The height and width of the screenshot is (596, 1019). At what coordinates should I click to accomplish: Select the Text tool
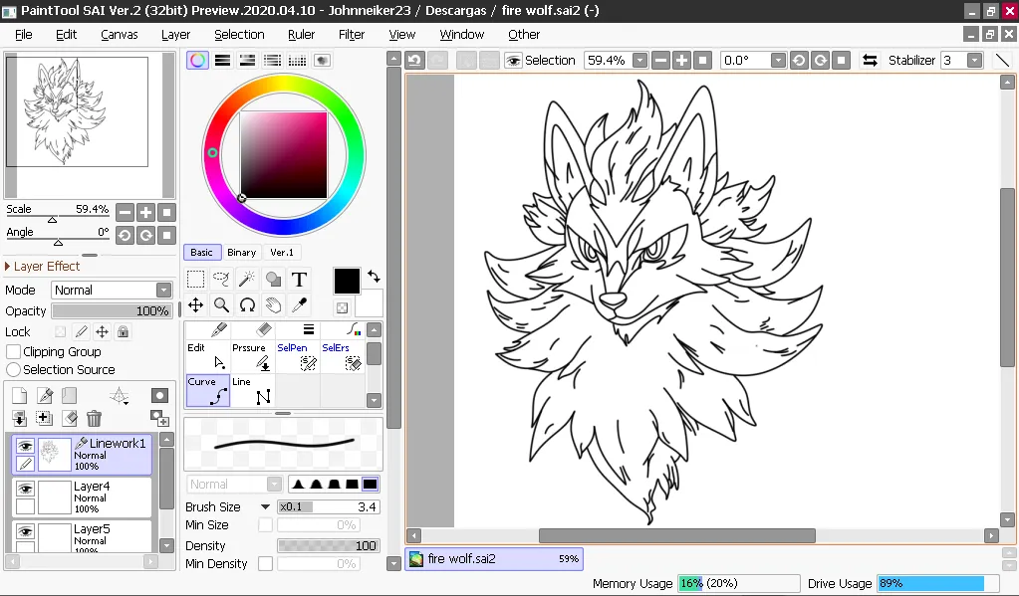[299, 280]
